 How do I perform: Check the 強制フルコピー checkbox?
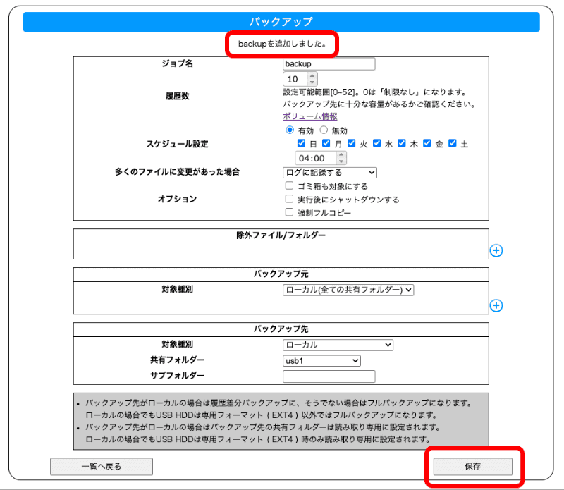(x=288, y=211)
